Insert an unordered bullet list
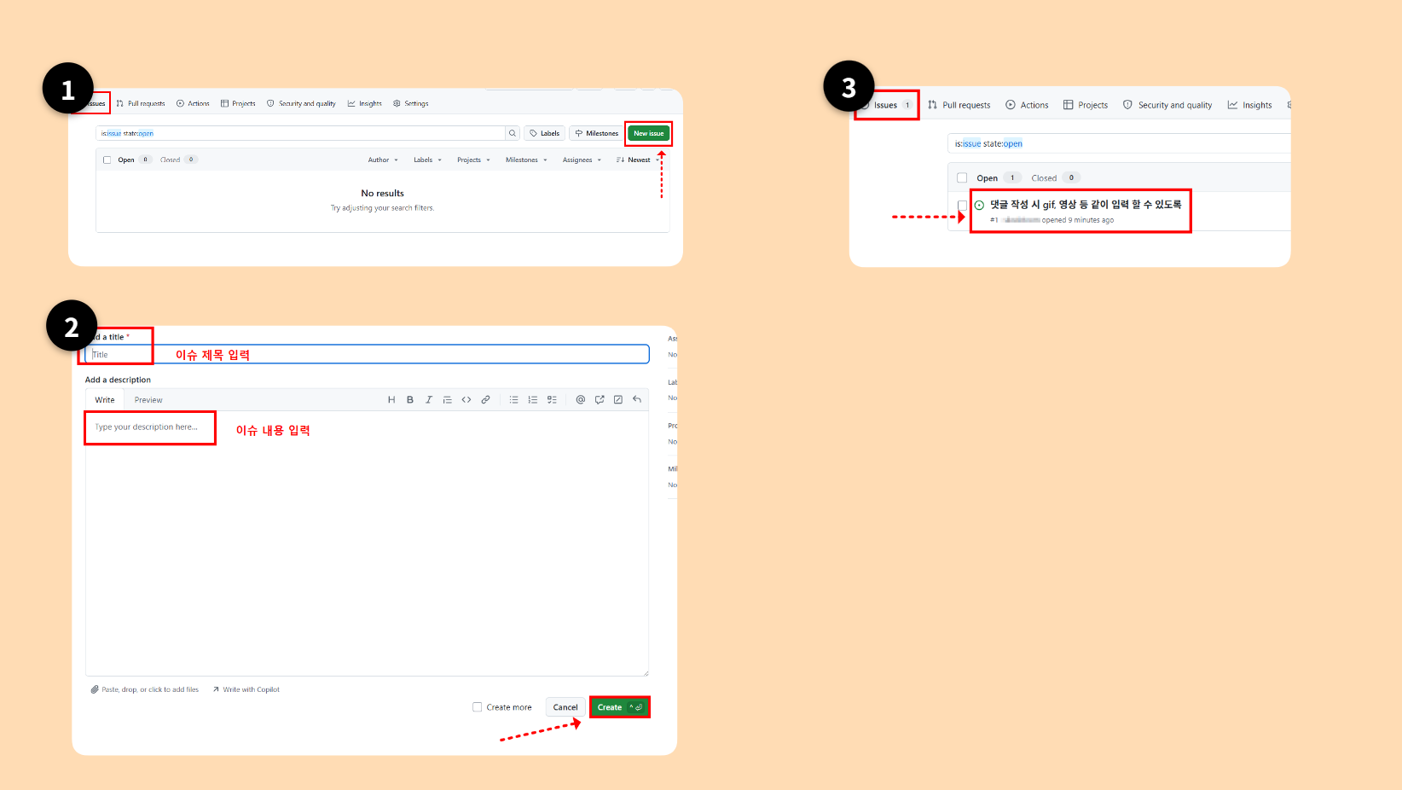Screen dimensions: 1402x790 514,399
